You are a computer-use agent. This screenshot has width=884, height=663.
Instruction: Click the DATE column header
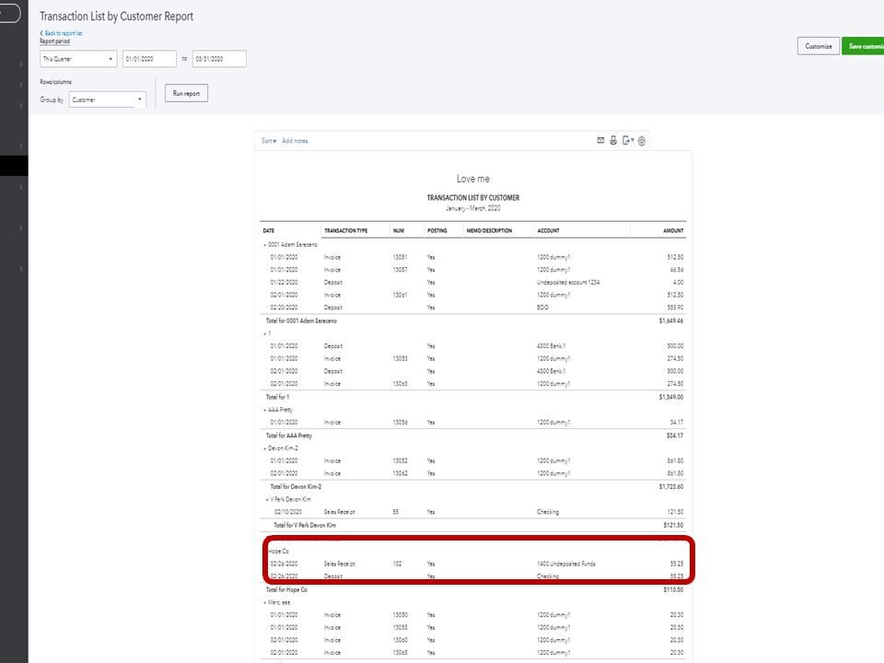pos(269,230)
